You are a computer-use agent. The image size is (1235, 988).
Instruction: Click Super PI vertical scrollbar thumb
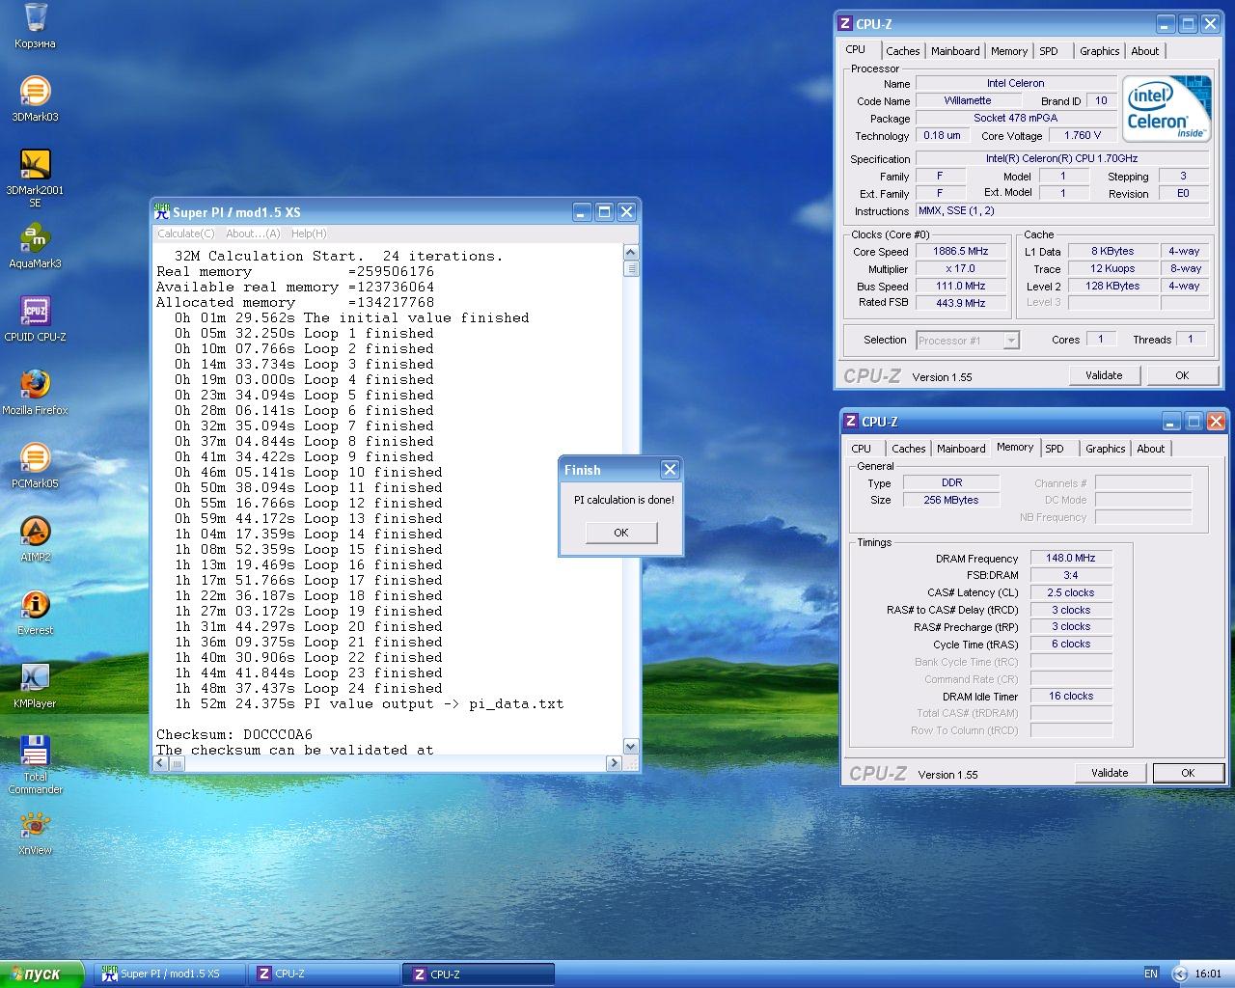[x=631, y=268]
